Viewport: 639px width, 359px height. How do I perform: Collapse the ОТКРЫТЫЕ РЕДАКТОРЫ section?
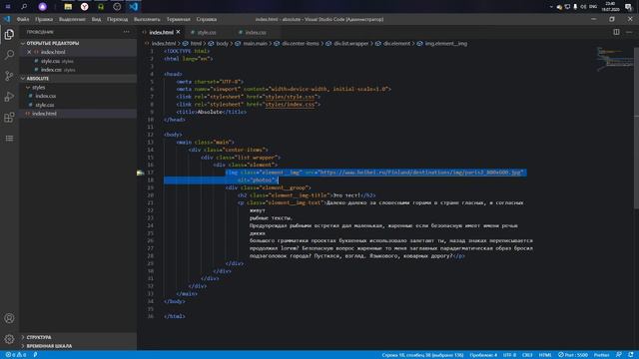point(53,43)
